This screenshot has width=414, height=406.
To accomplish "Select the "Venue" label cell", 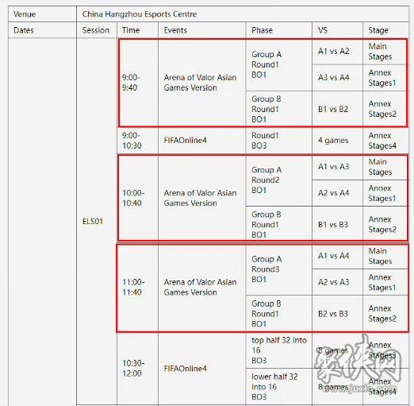I will [x=42, y=14].
